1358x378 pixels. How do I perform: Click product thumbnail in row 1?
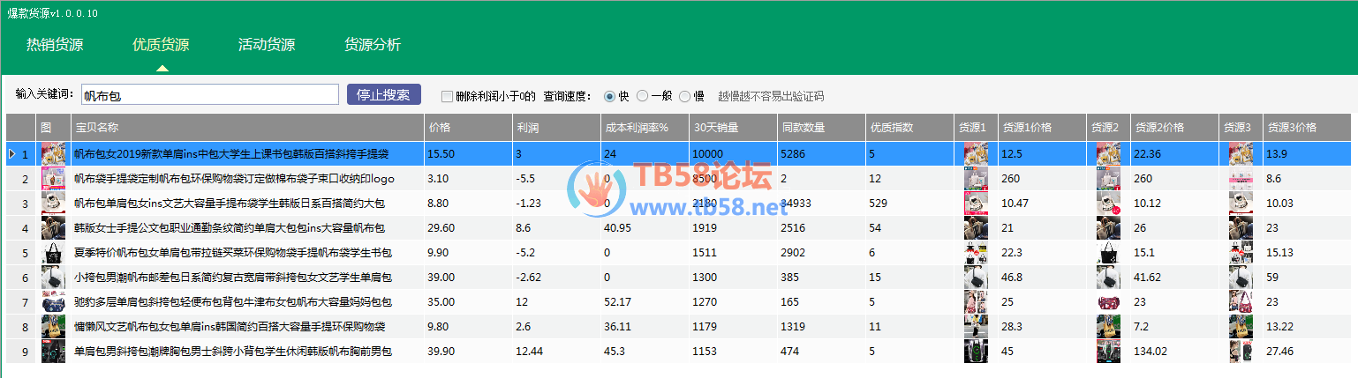coord(53,154)
